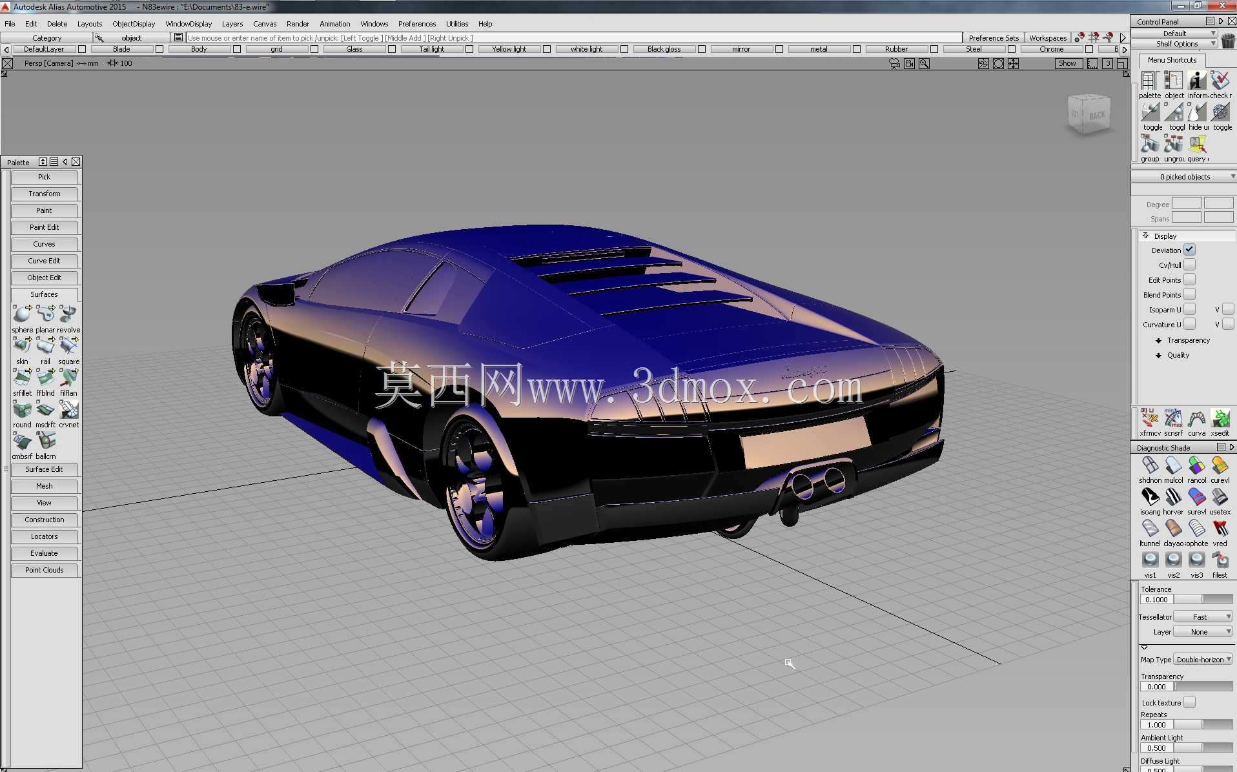Screen dimensions: 1237x772
Task: Open the Transform palette section
Action: point(45,194)
